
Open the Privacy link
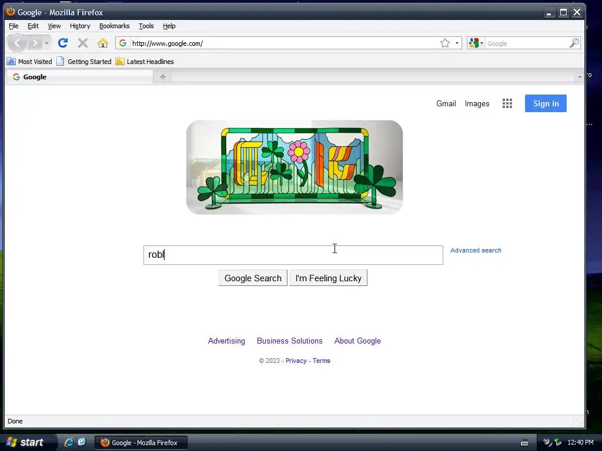[296, 361]
